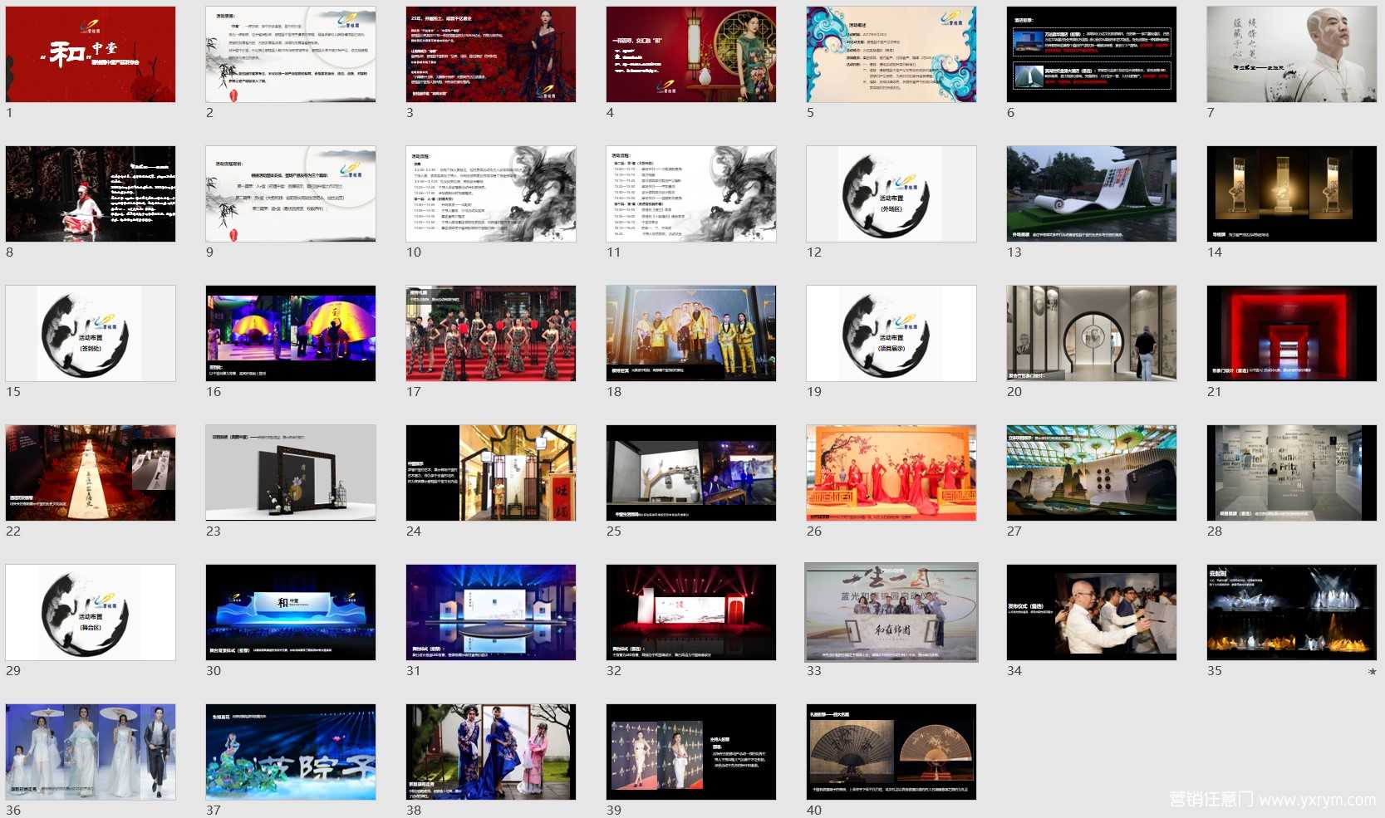Select slide 24 Chinese style shopfront thumbnail
The width and height of the screenshot is (1385, 818).
[491, 473]
